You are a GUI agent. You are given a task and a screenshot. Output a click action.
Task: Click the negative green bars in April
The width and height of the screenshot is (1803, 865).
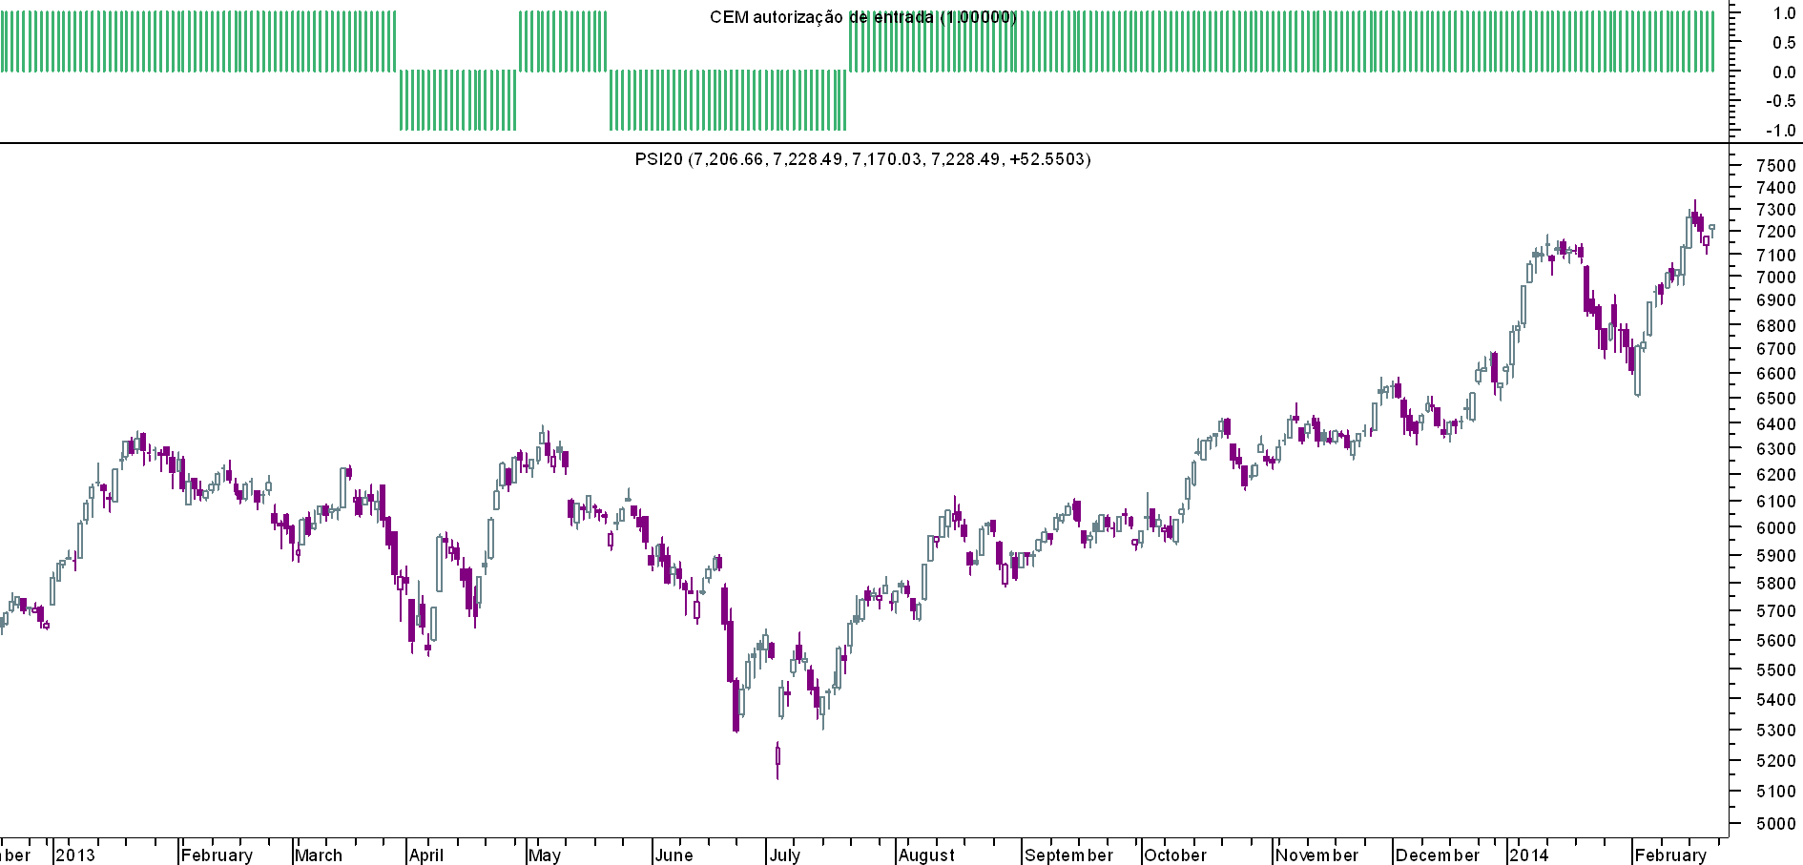click(458, 100)
